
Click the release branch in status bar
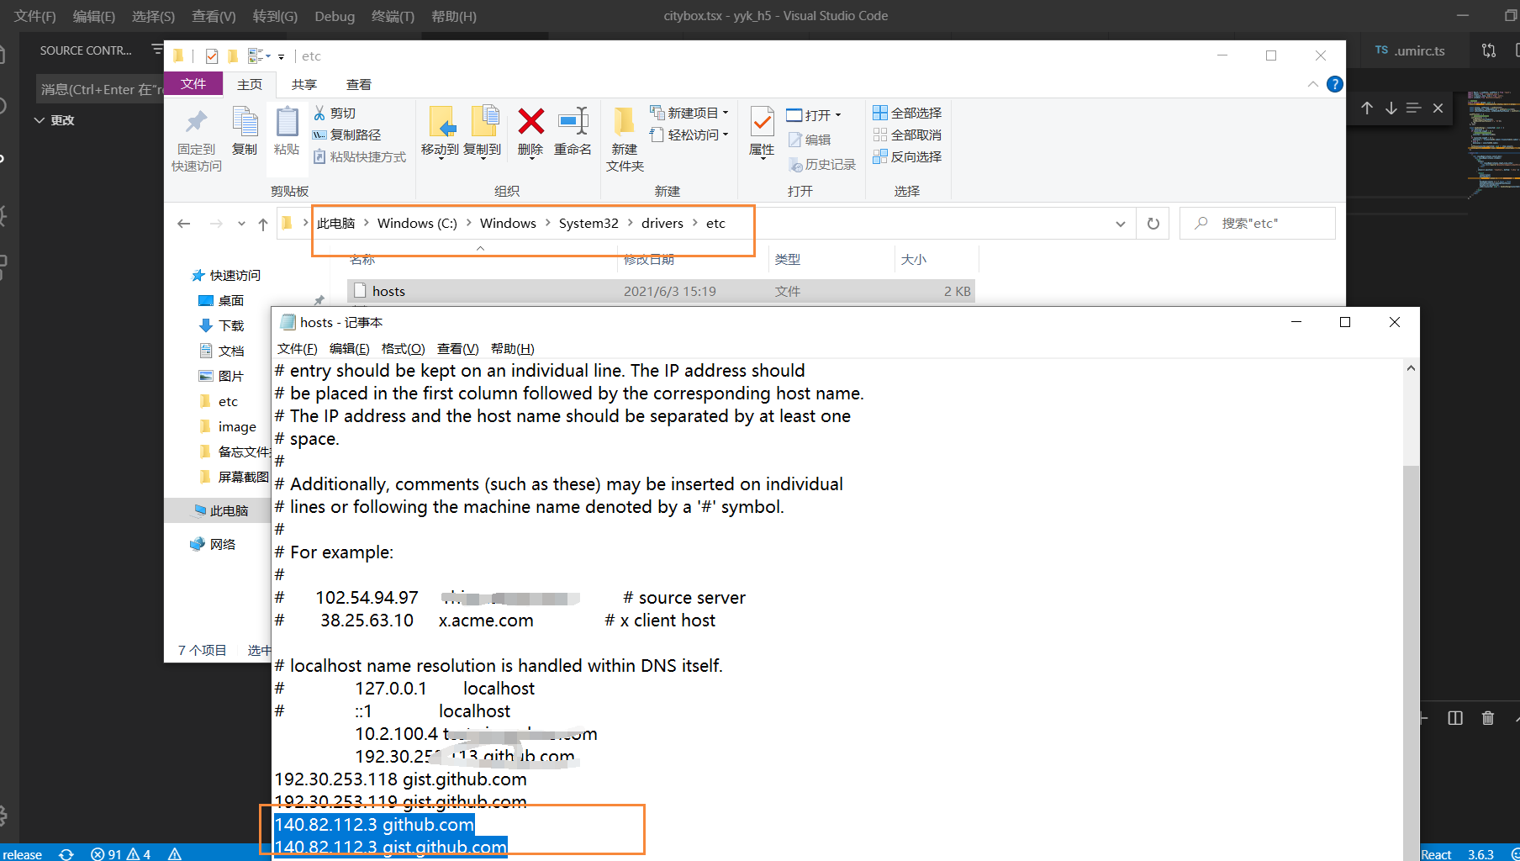pyautogui.click(x=23, y=854)
